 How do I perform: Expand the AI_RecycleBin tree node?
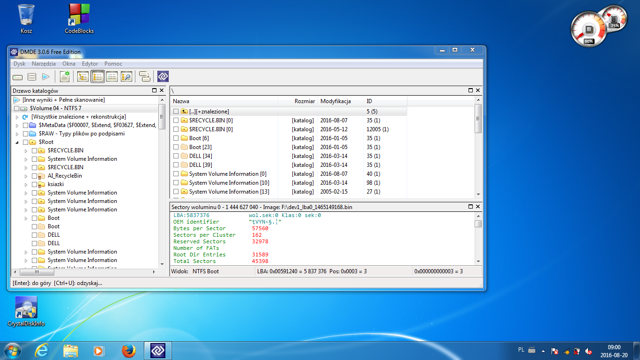pos(26,176)
